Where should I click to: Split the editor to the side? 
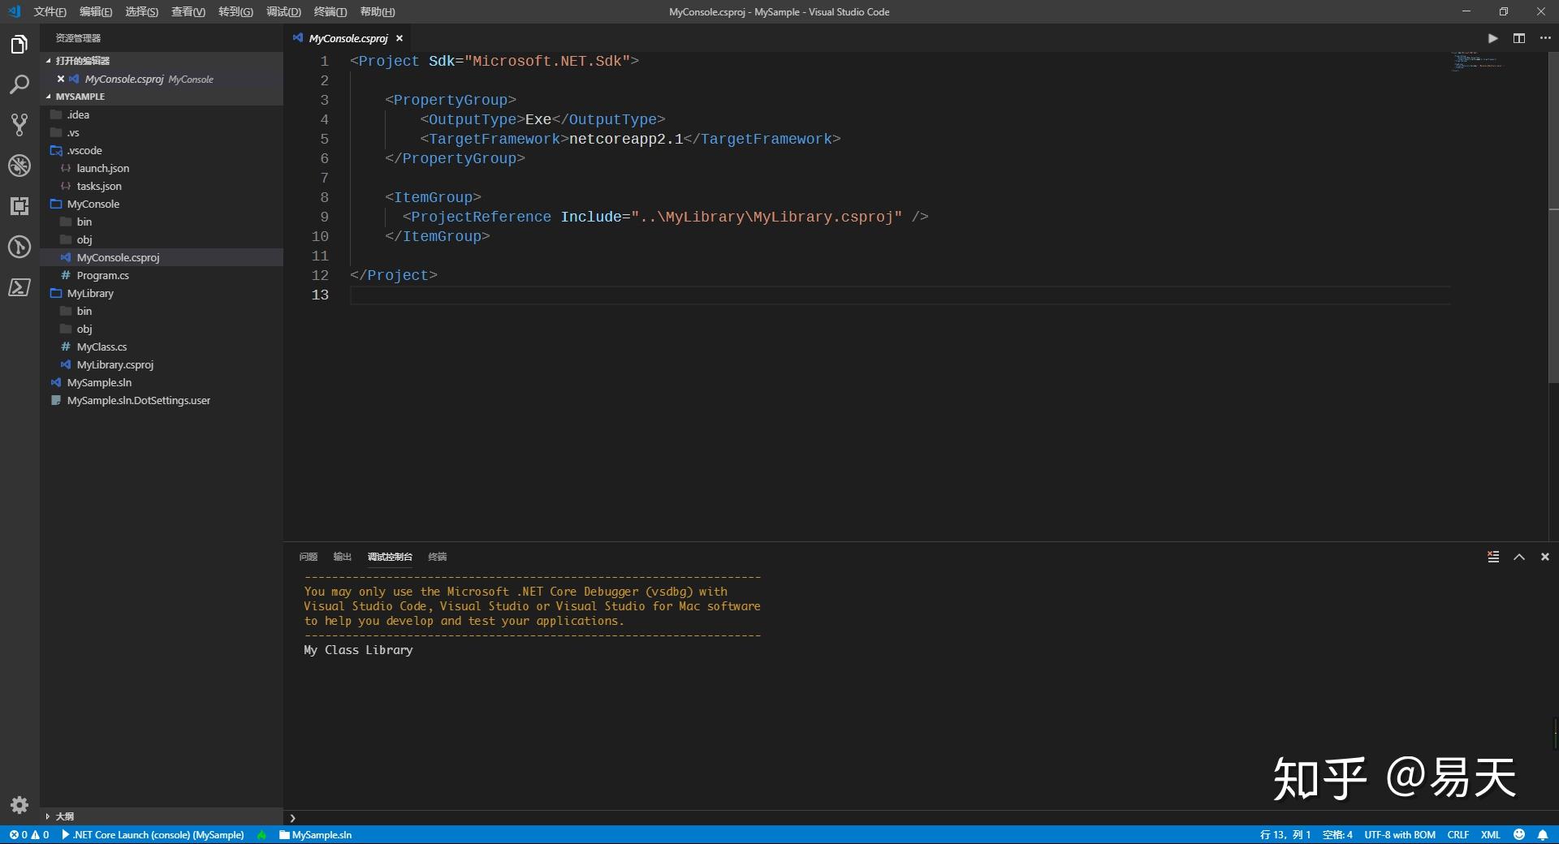point(1519,38)
